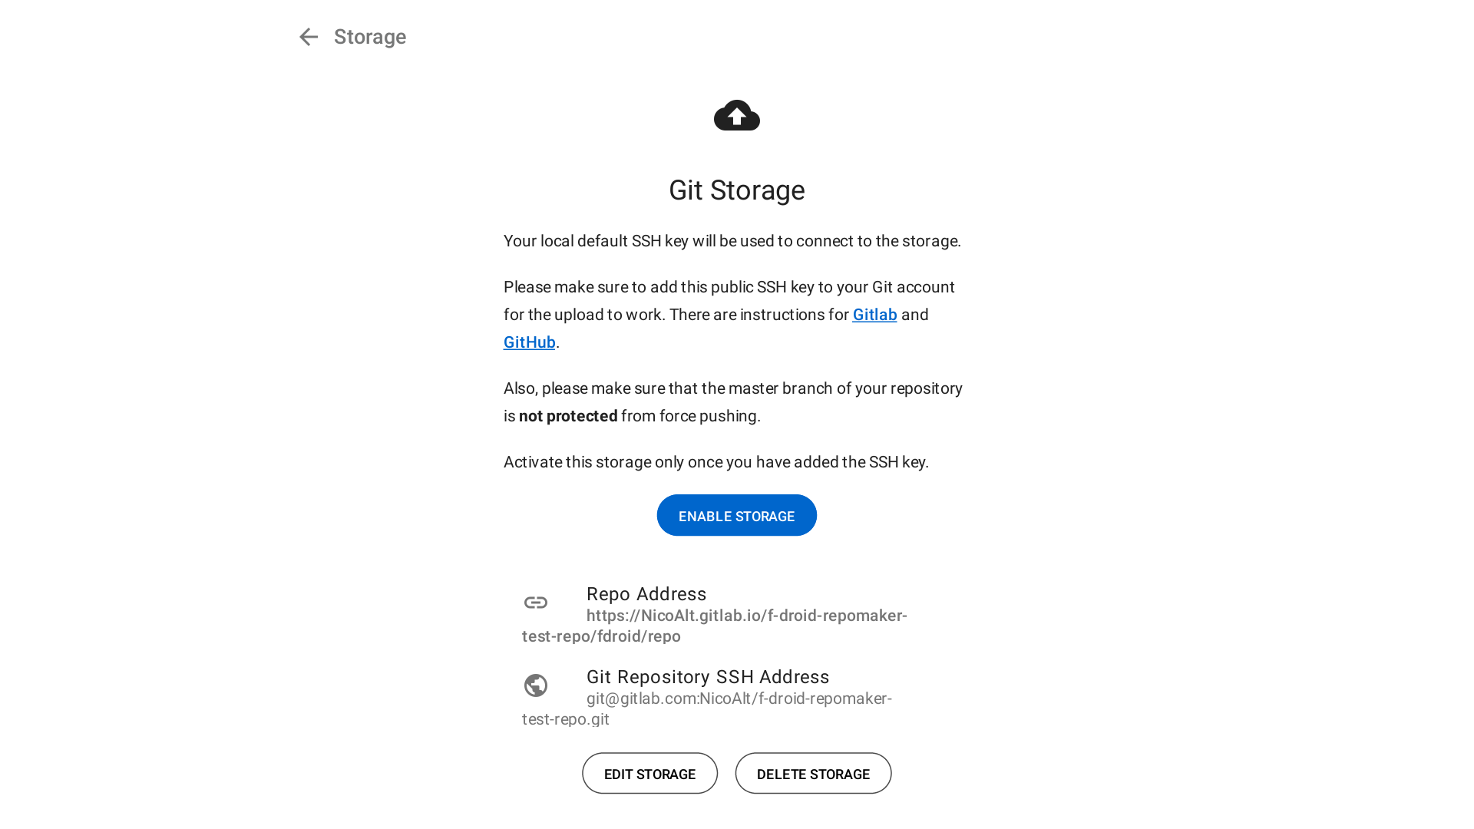1474x829 pixels.
Task: Click the cloud upload icon
Action: coord(736,116)
